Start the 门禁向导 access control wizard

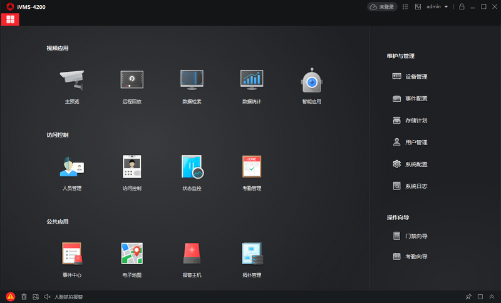tap(415, 236)
